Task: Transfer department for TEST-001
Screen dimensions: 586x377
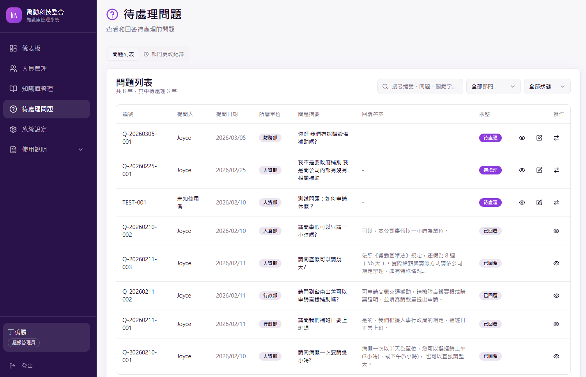Action: (556, 203)
